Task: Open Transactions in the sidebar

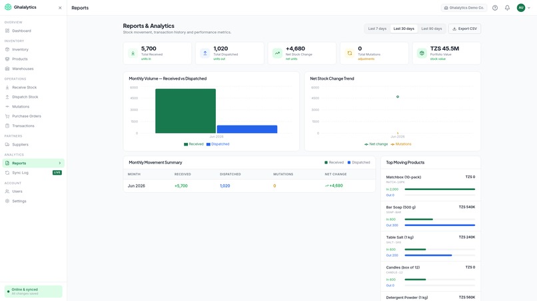Action: pyautogui.click(x=33, y=126)
